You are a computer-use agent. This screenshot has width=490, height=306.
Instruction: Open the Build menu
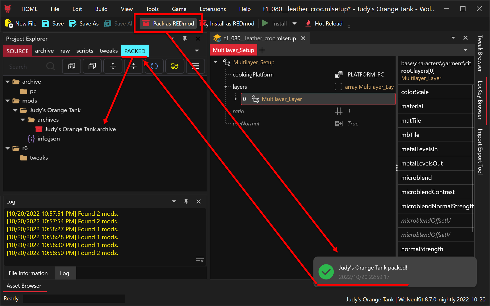click(x=101, y=9)
